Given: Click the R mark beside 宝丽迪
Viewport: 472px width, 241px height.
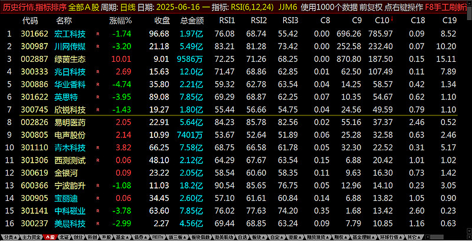Looking at the screenshot, I should (97, 199).
